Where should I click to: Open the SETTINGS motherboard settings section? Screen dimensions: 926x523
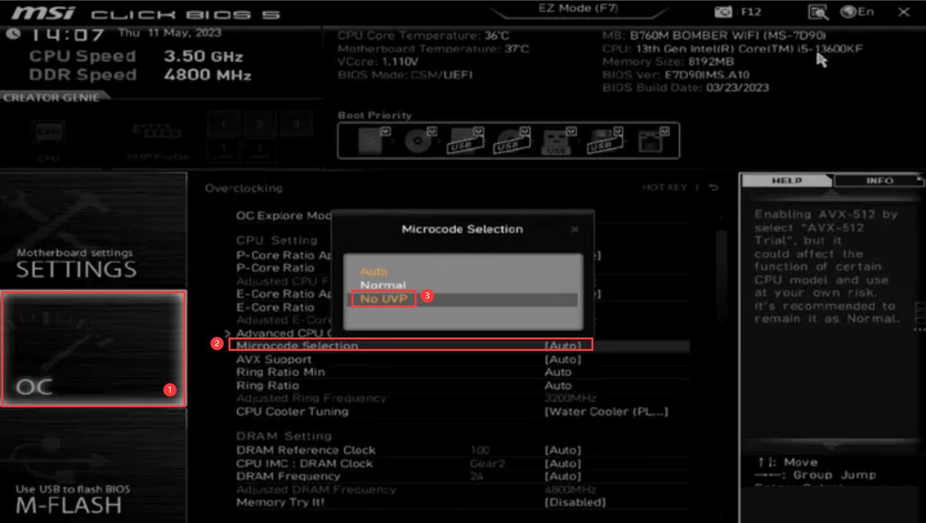pos(93,230)
